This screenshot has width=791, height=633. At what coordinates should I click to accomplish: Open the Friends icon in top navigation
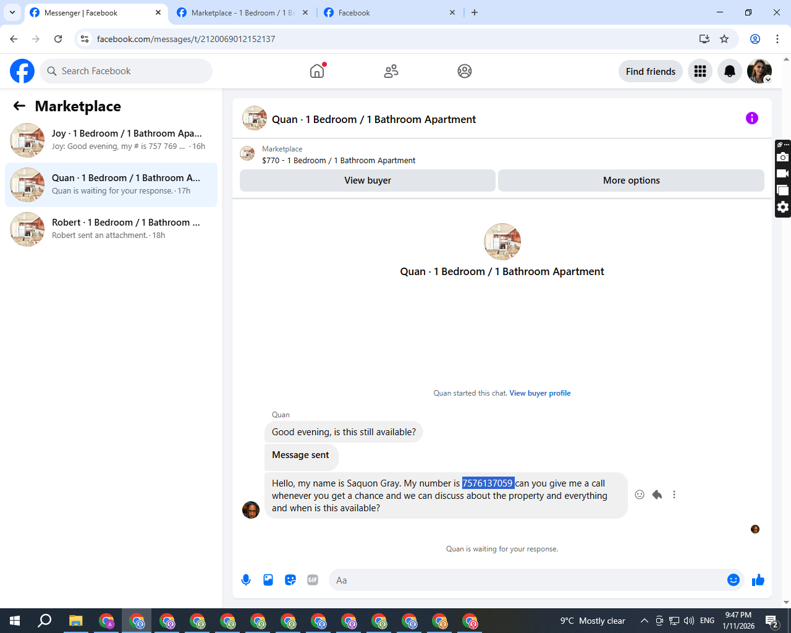[x=391, y=71]
